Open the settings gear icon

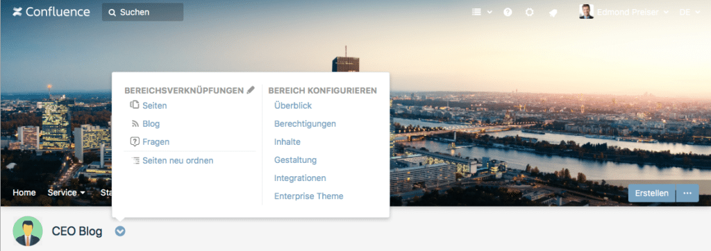[x=529, y=12]
